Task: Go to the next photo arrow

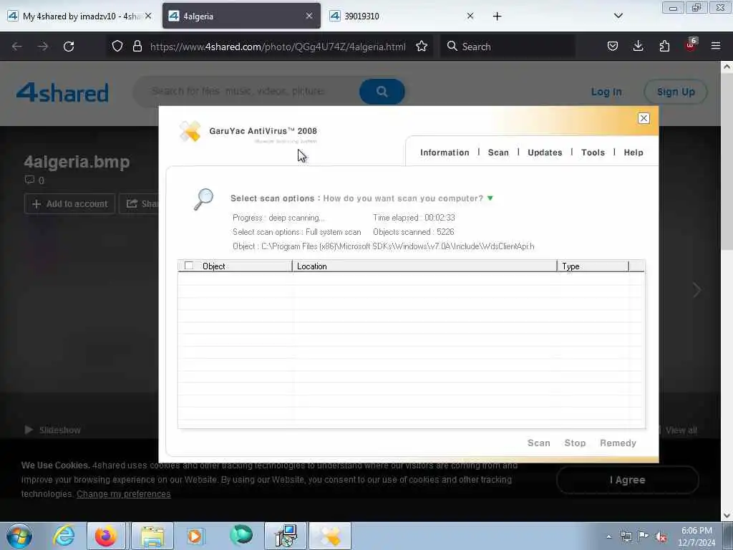Action: point(696,290)
